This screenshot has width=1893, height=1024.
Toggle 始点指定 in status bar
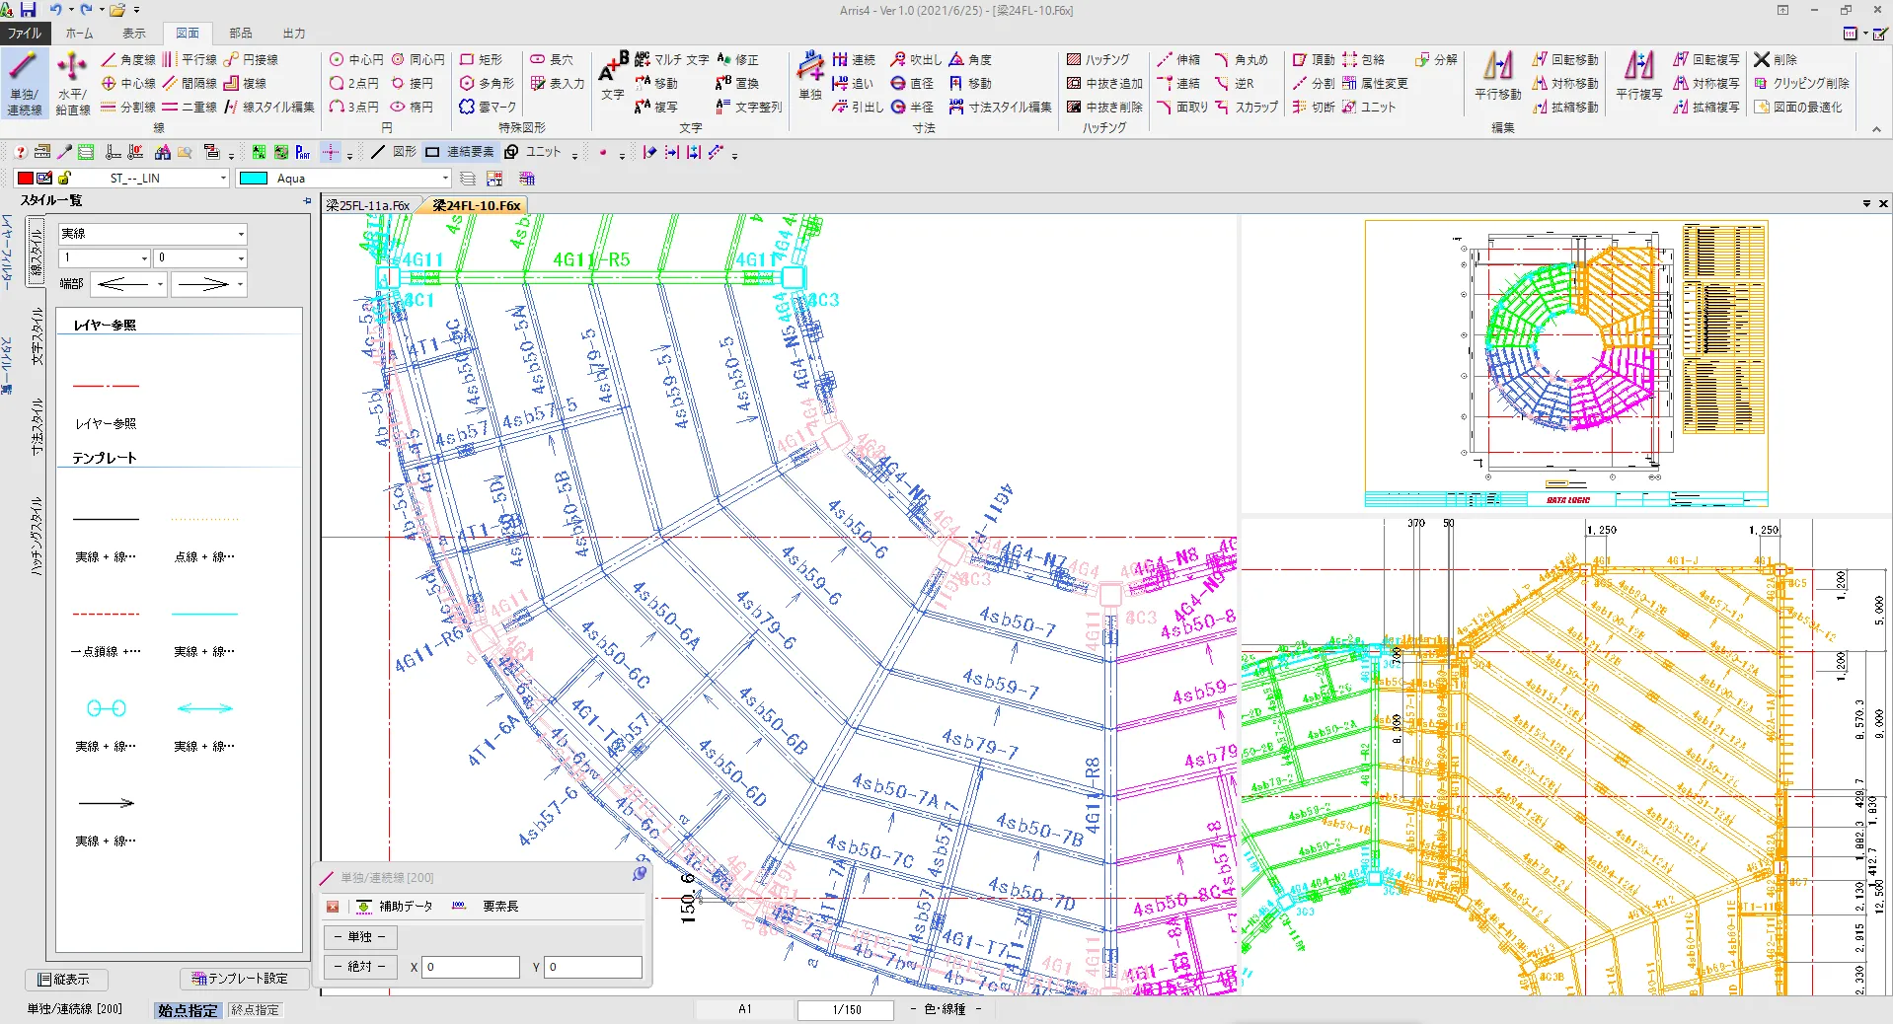pyautogui.click(x=188, y=1010)
